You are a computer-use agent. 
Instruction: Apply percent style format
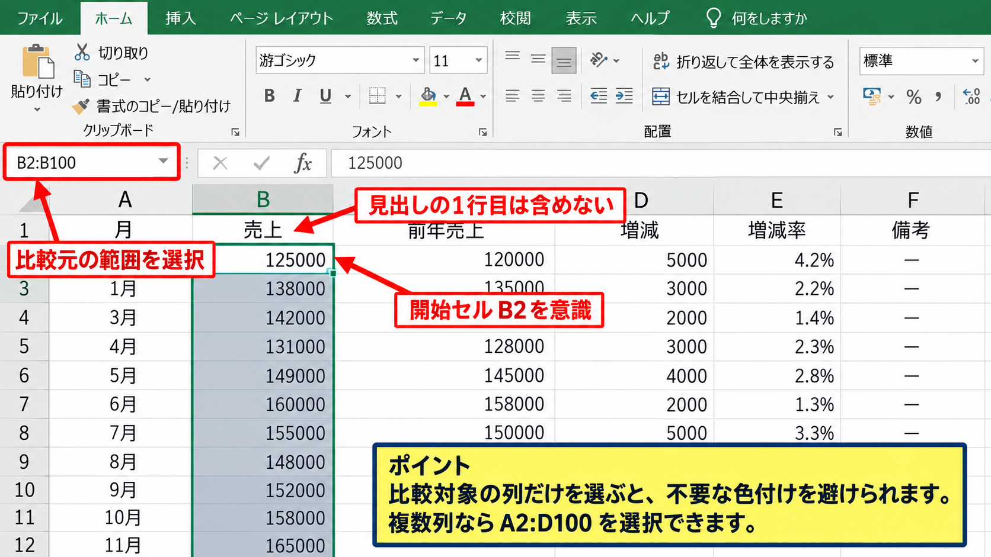tap(914, 96)
